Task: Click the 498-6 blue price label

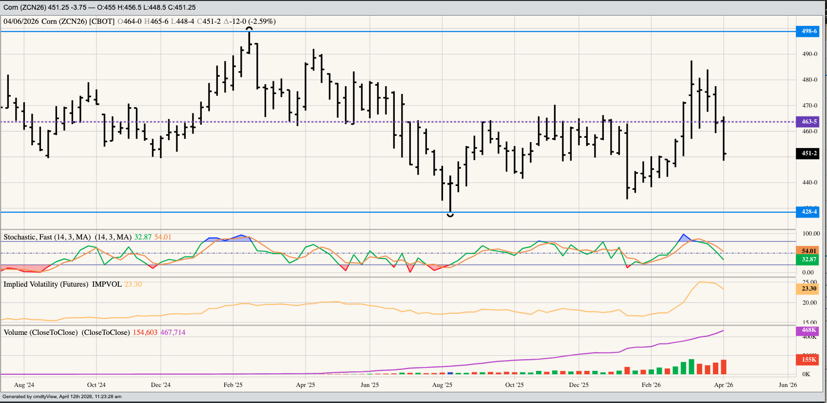Action: (x=808, y=31)
